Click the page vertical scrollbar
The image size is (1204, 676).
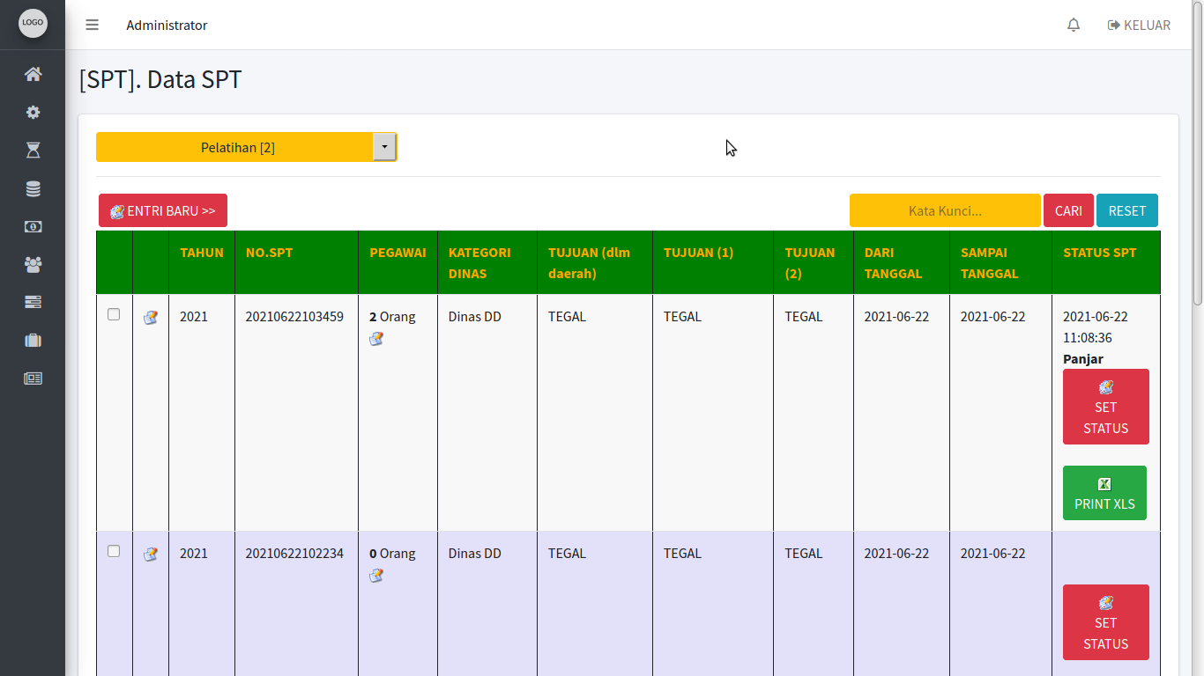(1198, 154)
